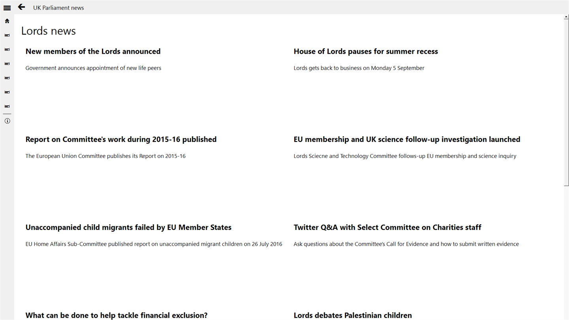Open the fifth news section sidebar icon
Image resolution: width=569 pixels, height=320 pixels.
pos(7,92)
